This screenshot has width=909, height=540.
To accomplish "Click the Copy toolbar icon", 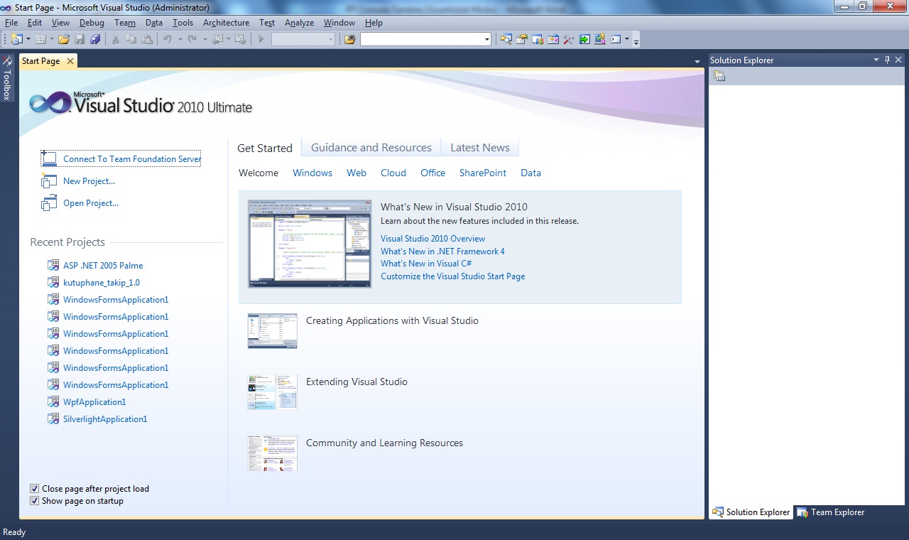I will 131,40.
